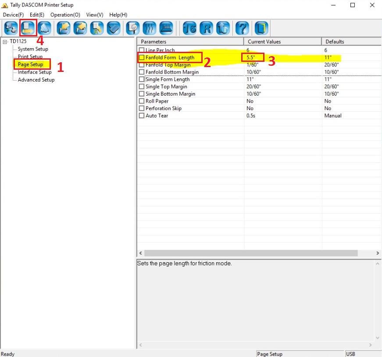
Task: Click the Parameters column header
Action: (190, 42)
